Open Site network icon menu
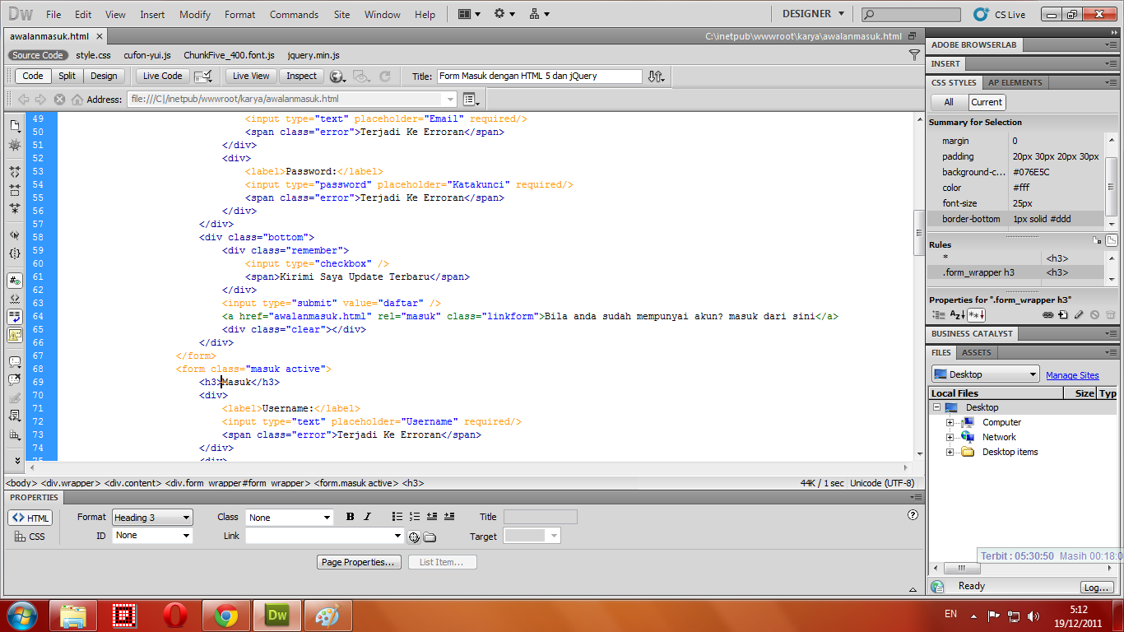The image size is (1124, 632). coord(539,14)
